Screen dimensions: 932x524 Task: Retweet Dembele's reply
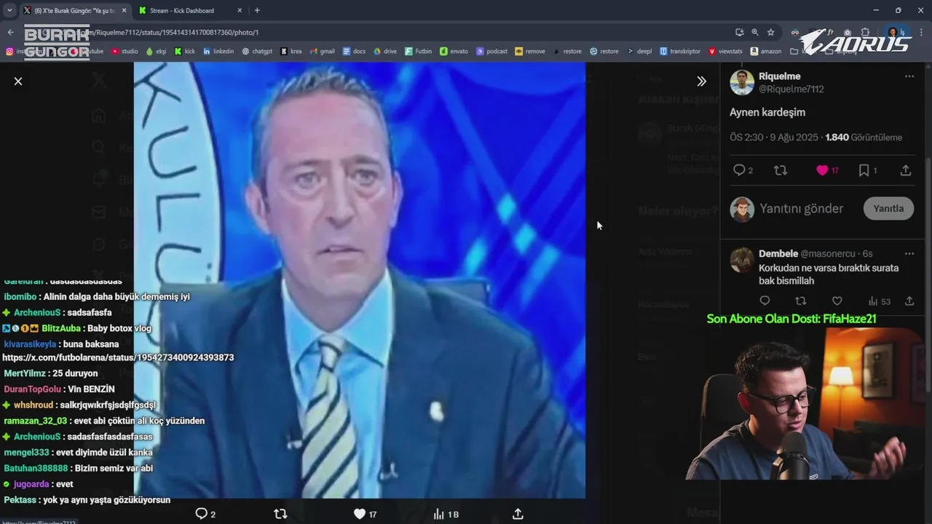pos(801,301)
